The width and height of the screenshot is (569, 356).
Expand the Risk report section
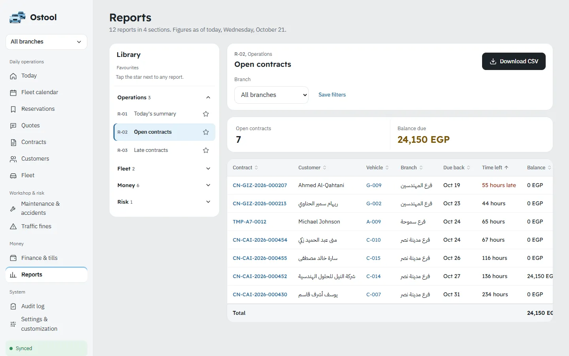(164, 202)
